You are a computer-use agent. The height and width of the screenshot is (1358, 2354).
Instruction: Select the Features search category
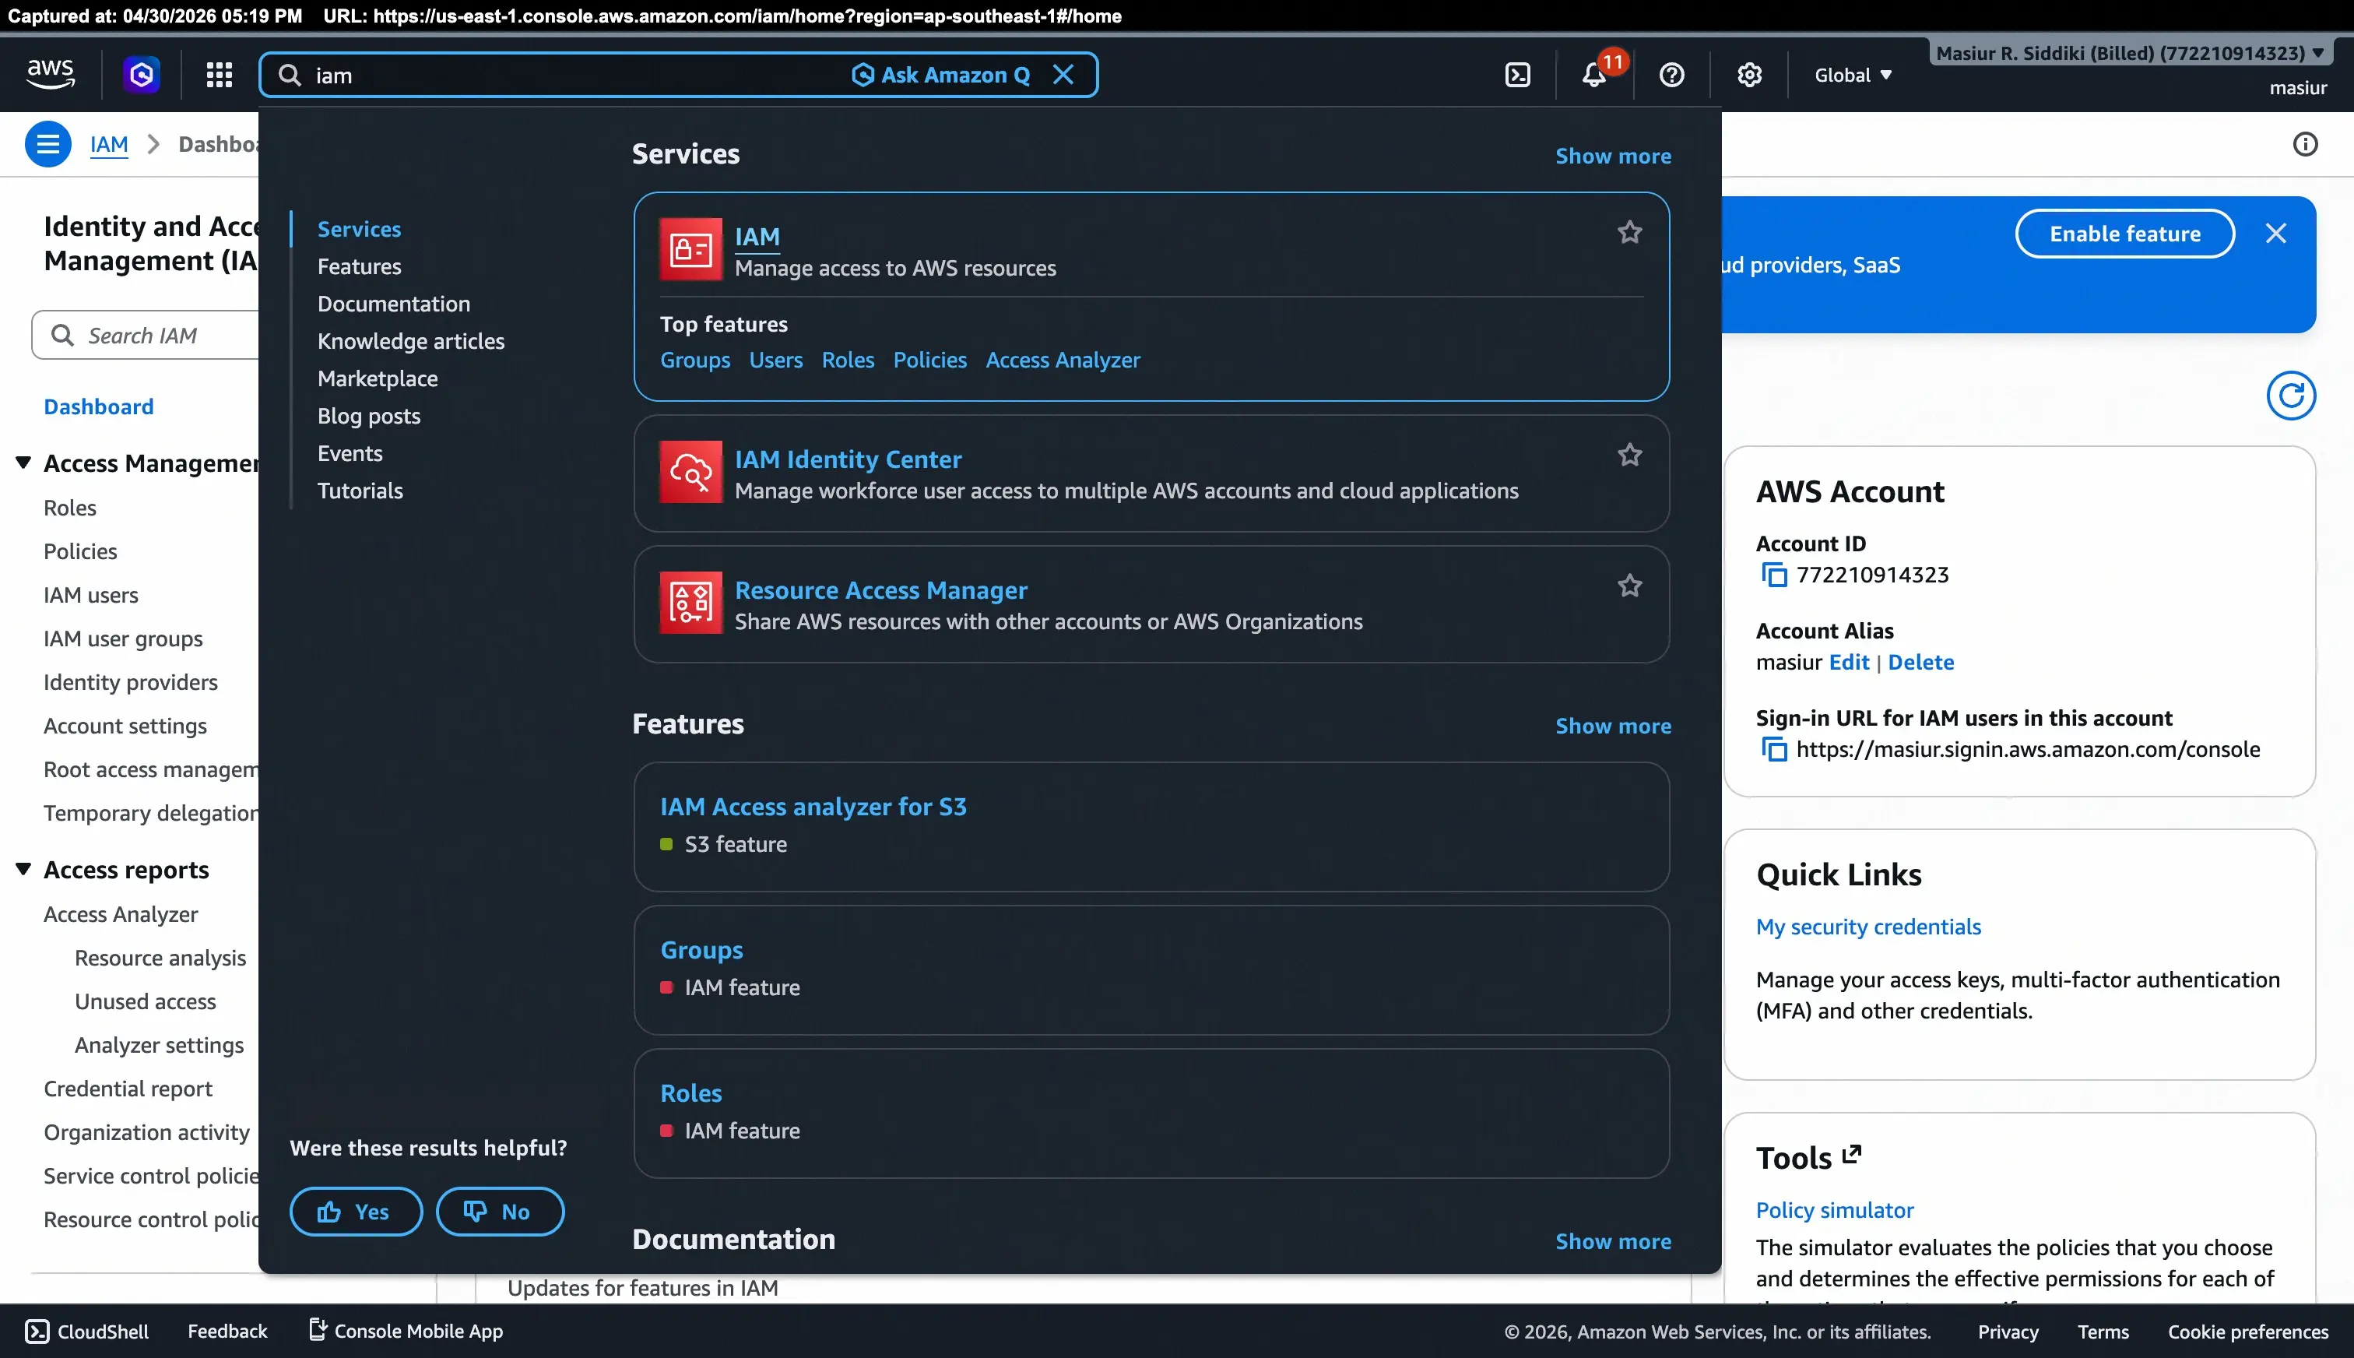[x=359, y=267]
